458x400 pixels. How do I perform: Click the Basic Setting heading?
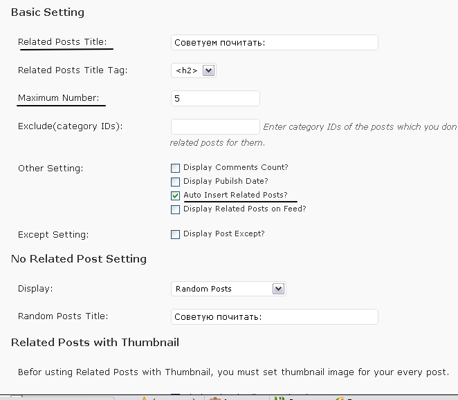pos(47,12)
